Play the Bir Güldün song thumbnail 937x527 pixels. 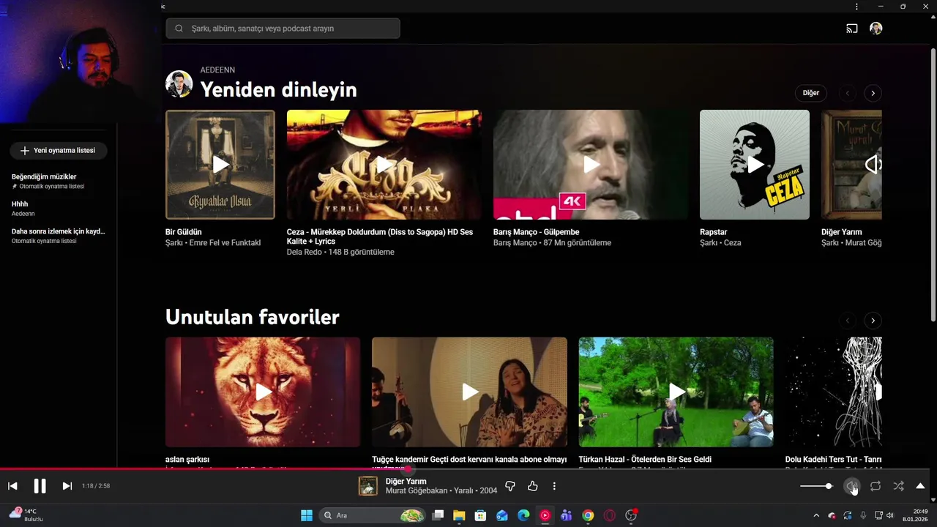coord(220,165)
